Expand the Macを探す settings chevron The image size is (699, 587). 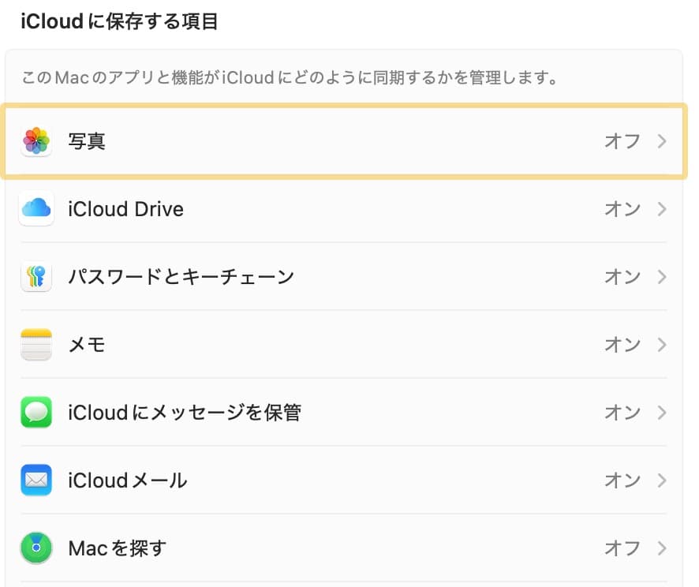coord(661,548)
